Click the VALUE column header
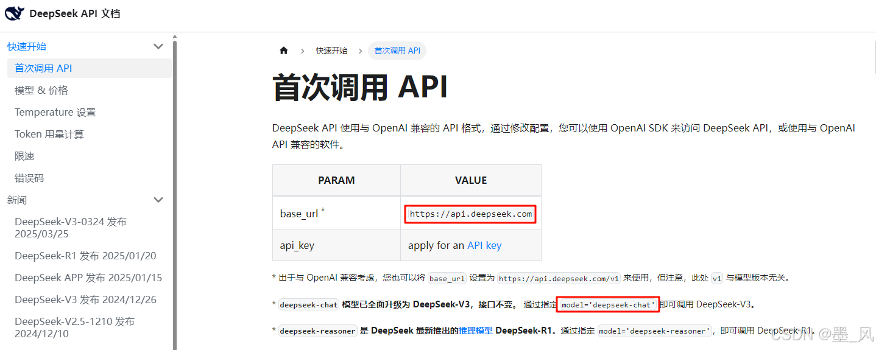876x350 pixels. 471,180
